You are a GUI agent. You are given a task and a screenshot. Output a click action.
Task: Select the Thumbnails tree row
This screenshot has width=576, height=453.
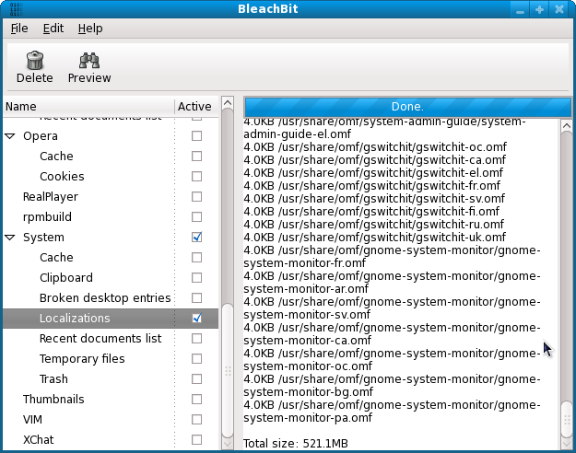(x=111, y=399)
